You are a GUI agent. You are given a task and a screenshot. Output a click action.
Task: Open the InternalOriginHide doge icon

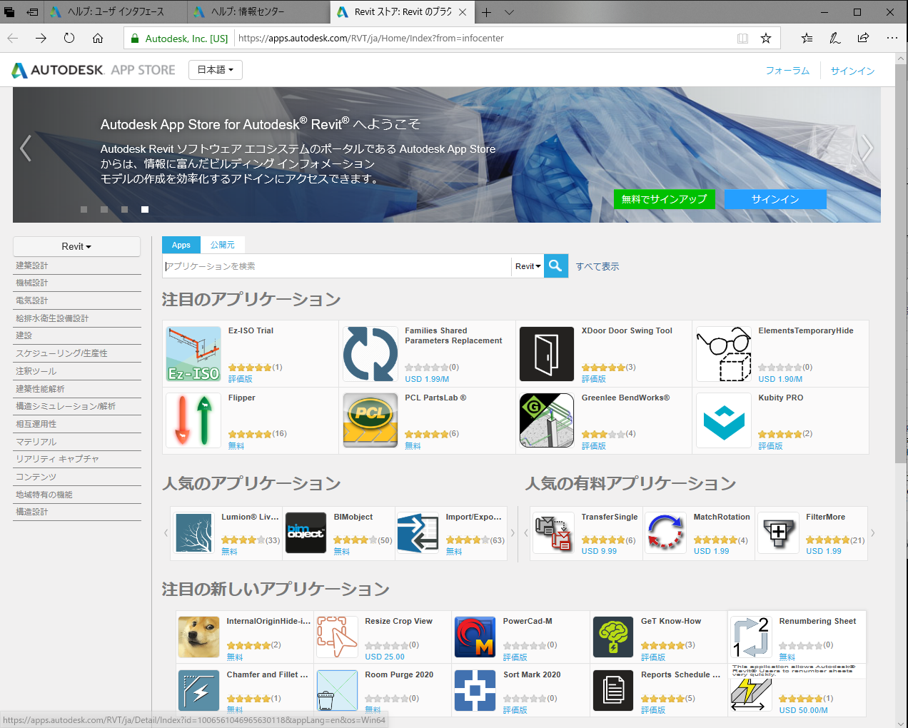click(198, 637)
